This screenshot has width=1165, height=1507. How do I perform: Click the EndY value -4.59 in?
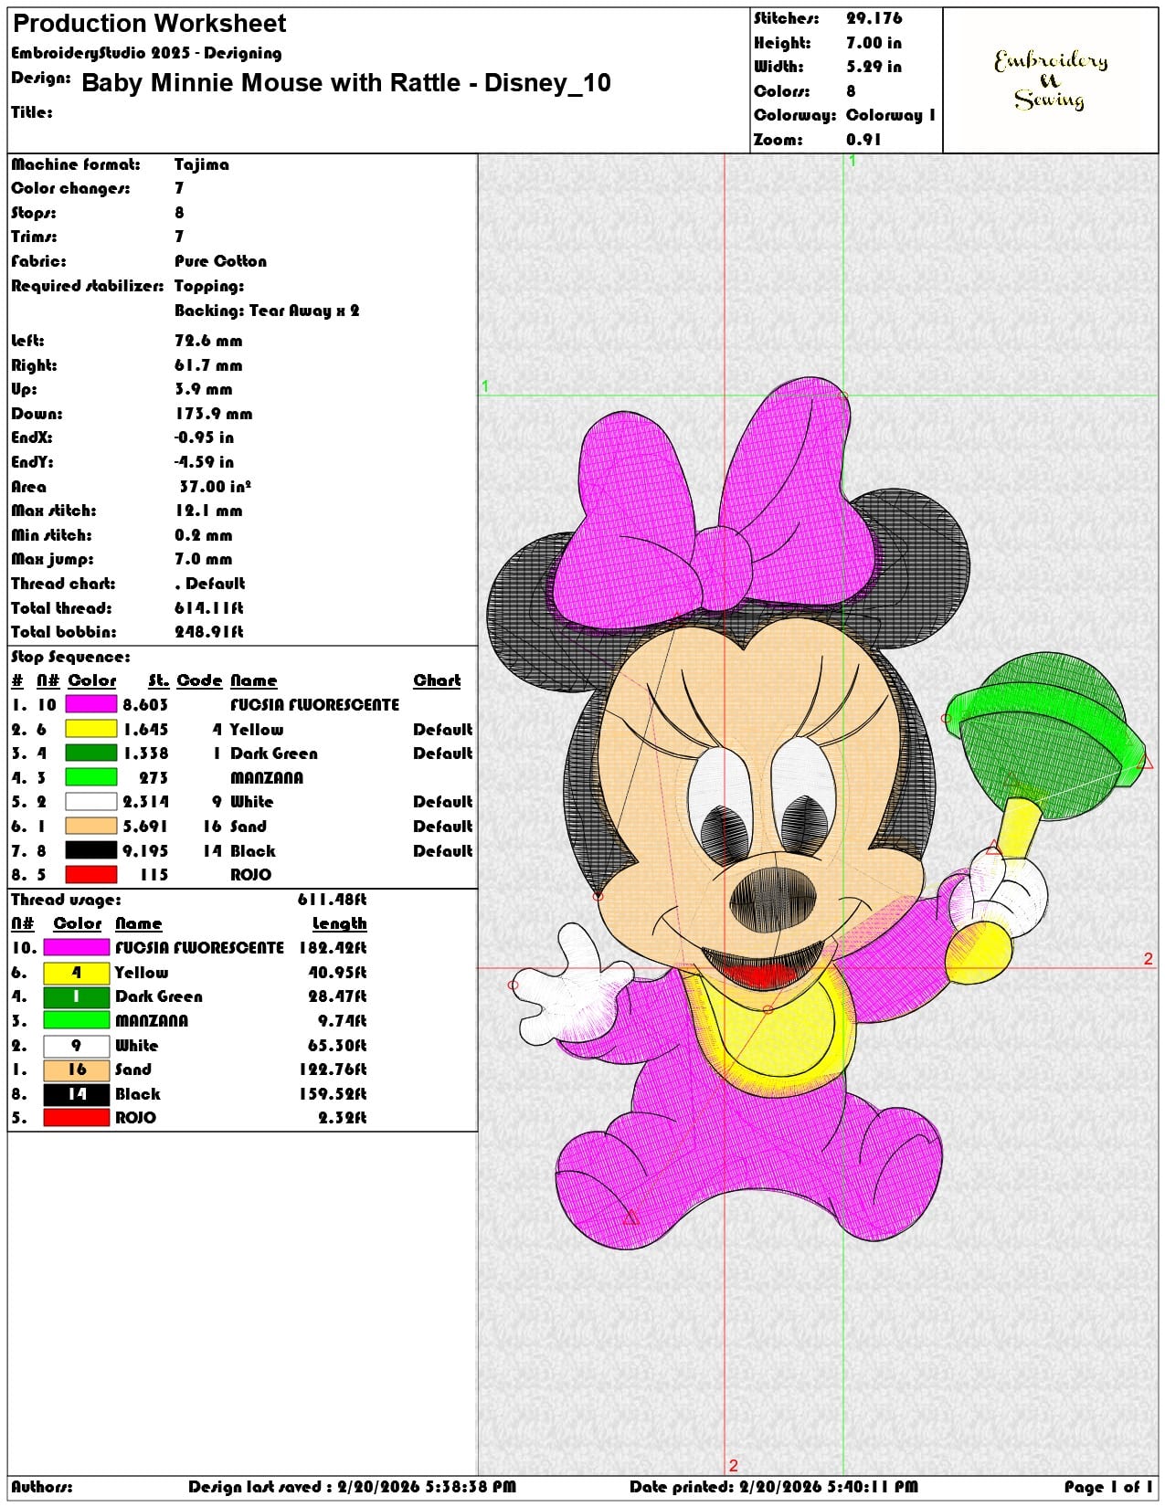[x=204, y=462]
